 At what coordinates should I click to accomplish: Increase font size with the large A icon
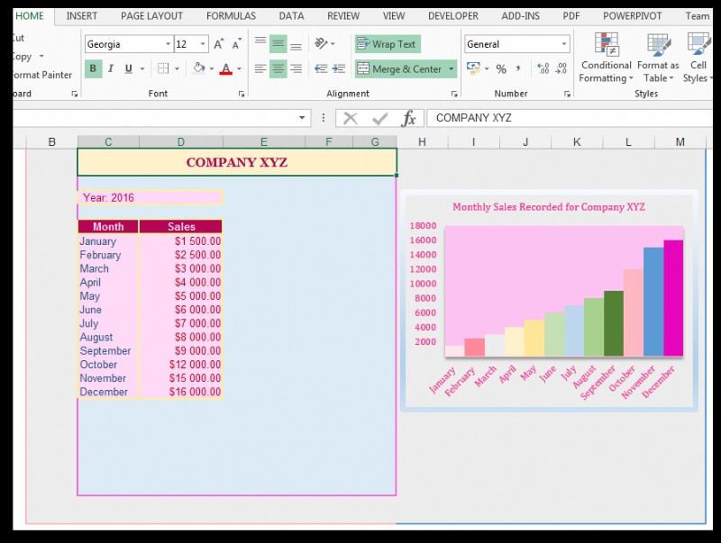218,44
